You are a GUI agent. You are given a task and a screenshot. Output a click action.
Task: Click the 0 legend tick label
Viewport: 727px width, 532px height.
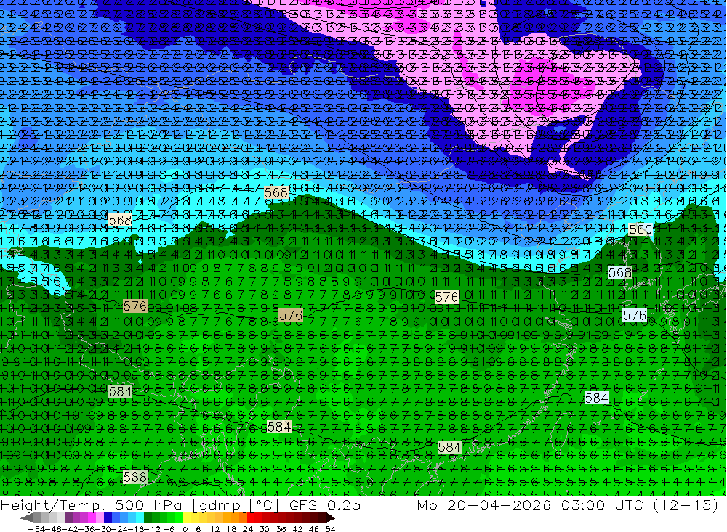[185, 529]
